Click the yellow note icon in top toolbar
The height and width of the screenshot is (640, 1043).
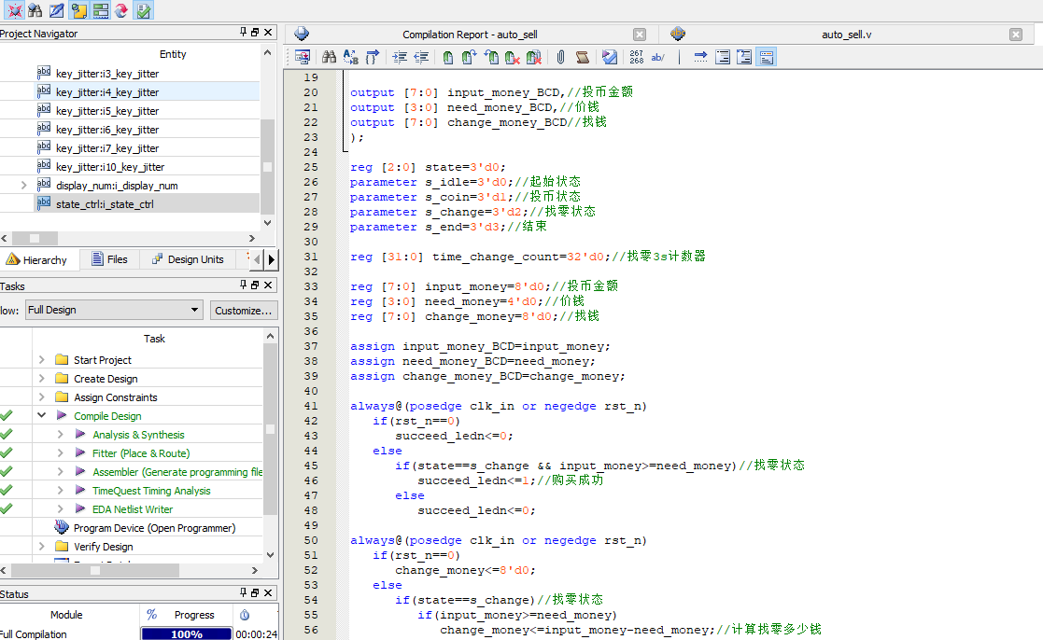[78, 10]
